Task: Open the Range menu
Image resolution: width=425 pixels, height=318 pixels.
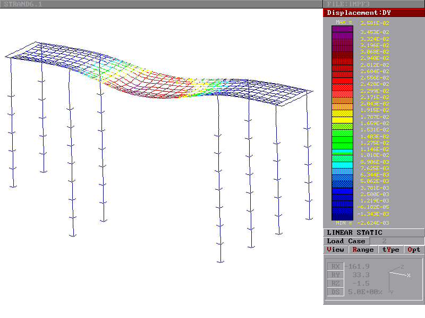Action: (x=363, y=250)
